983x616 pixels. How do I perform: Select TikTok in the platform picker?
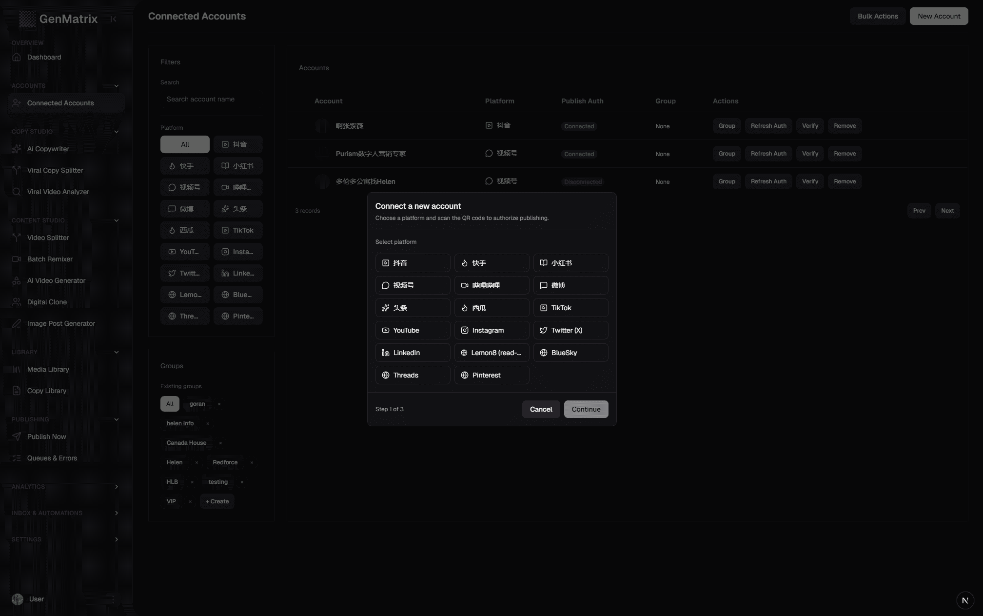click(570, 308)
